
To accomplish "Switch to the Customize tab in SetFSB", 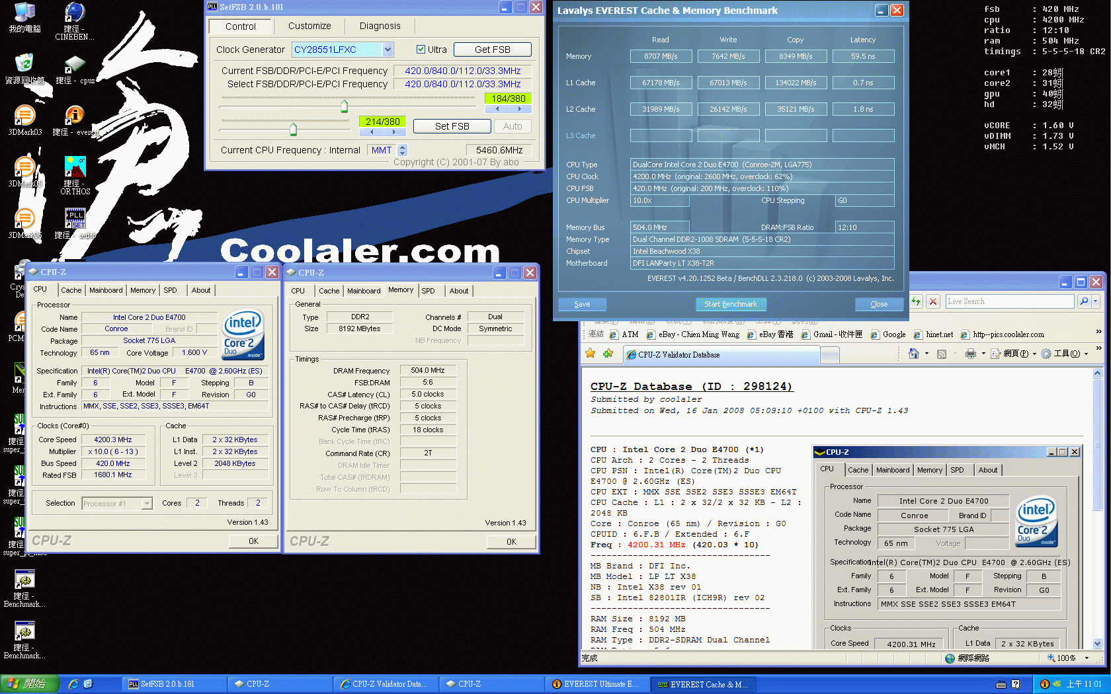I will point(309,26).
